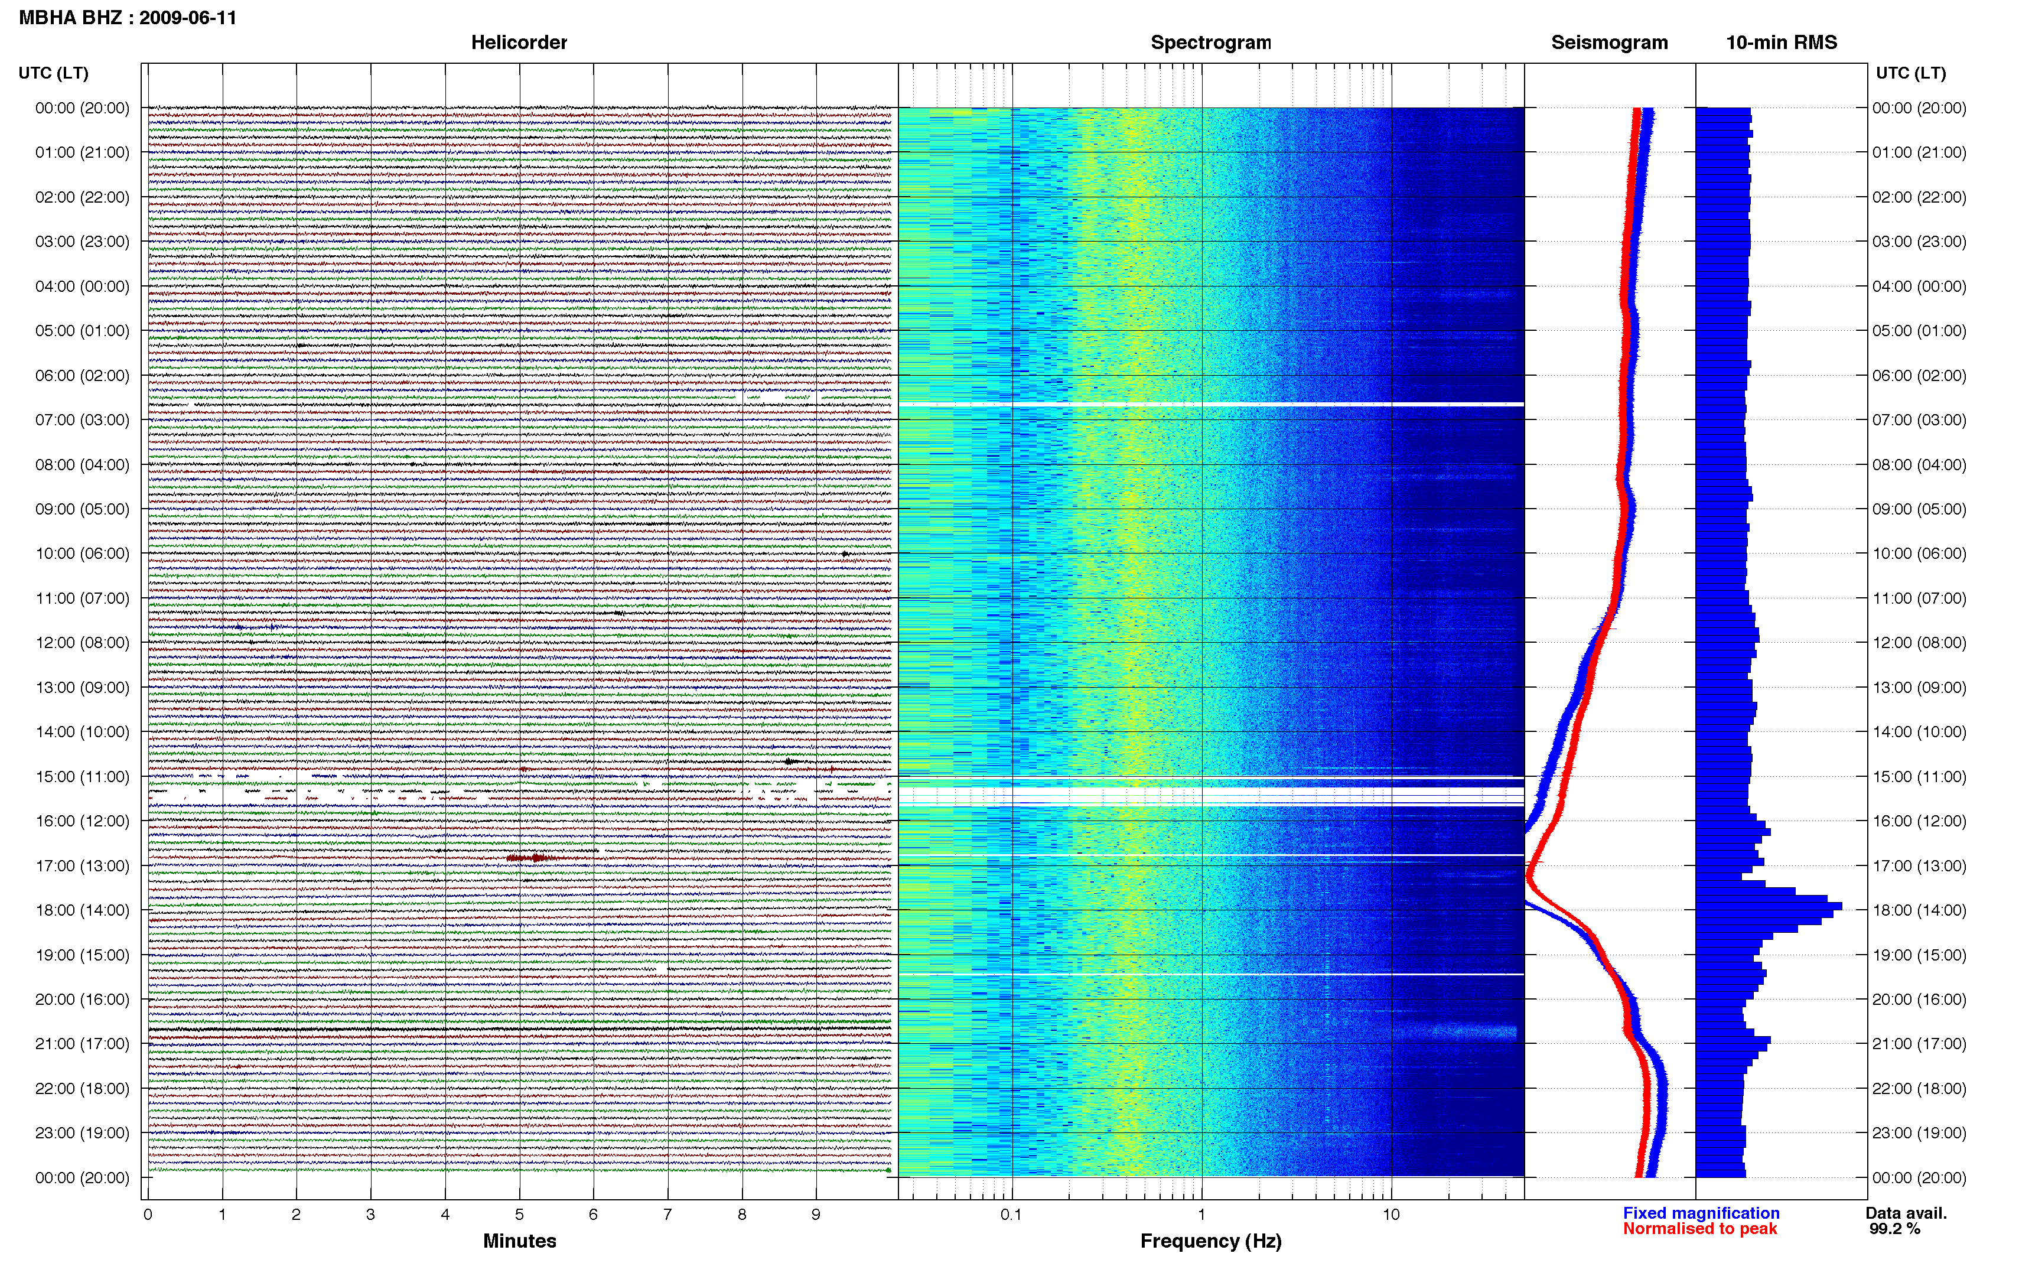This screenshot has height=1263, width=2019.
Task: Click the left '23:00 (19:00)' time label
Action: pos(82,1132)
